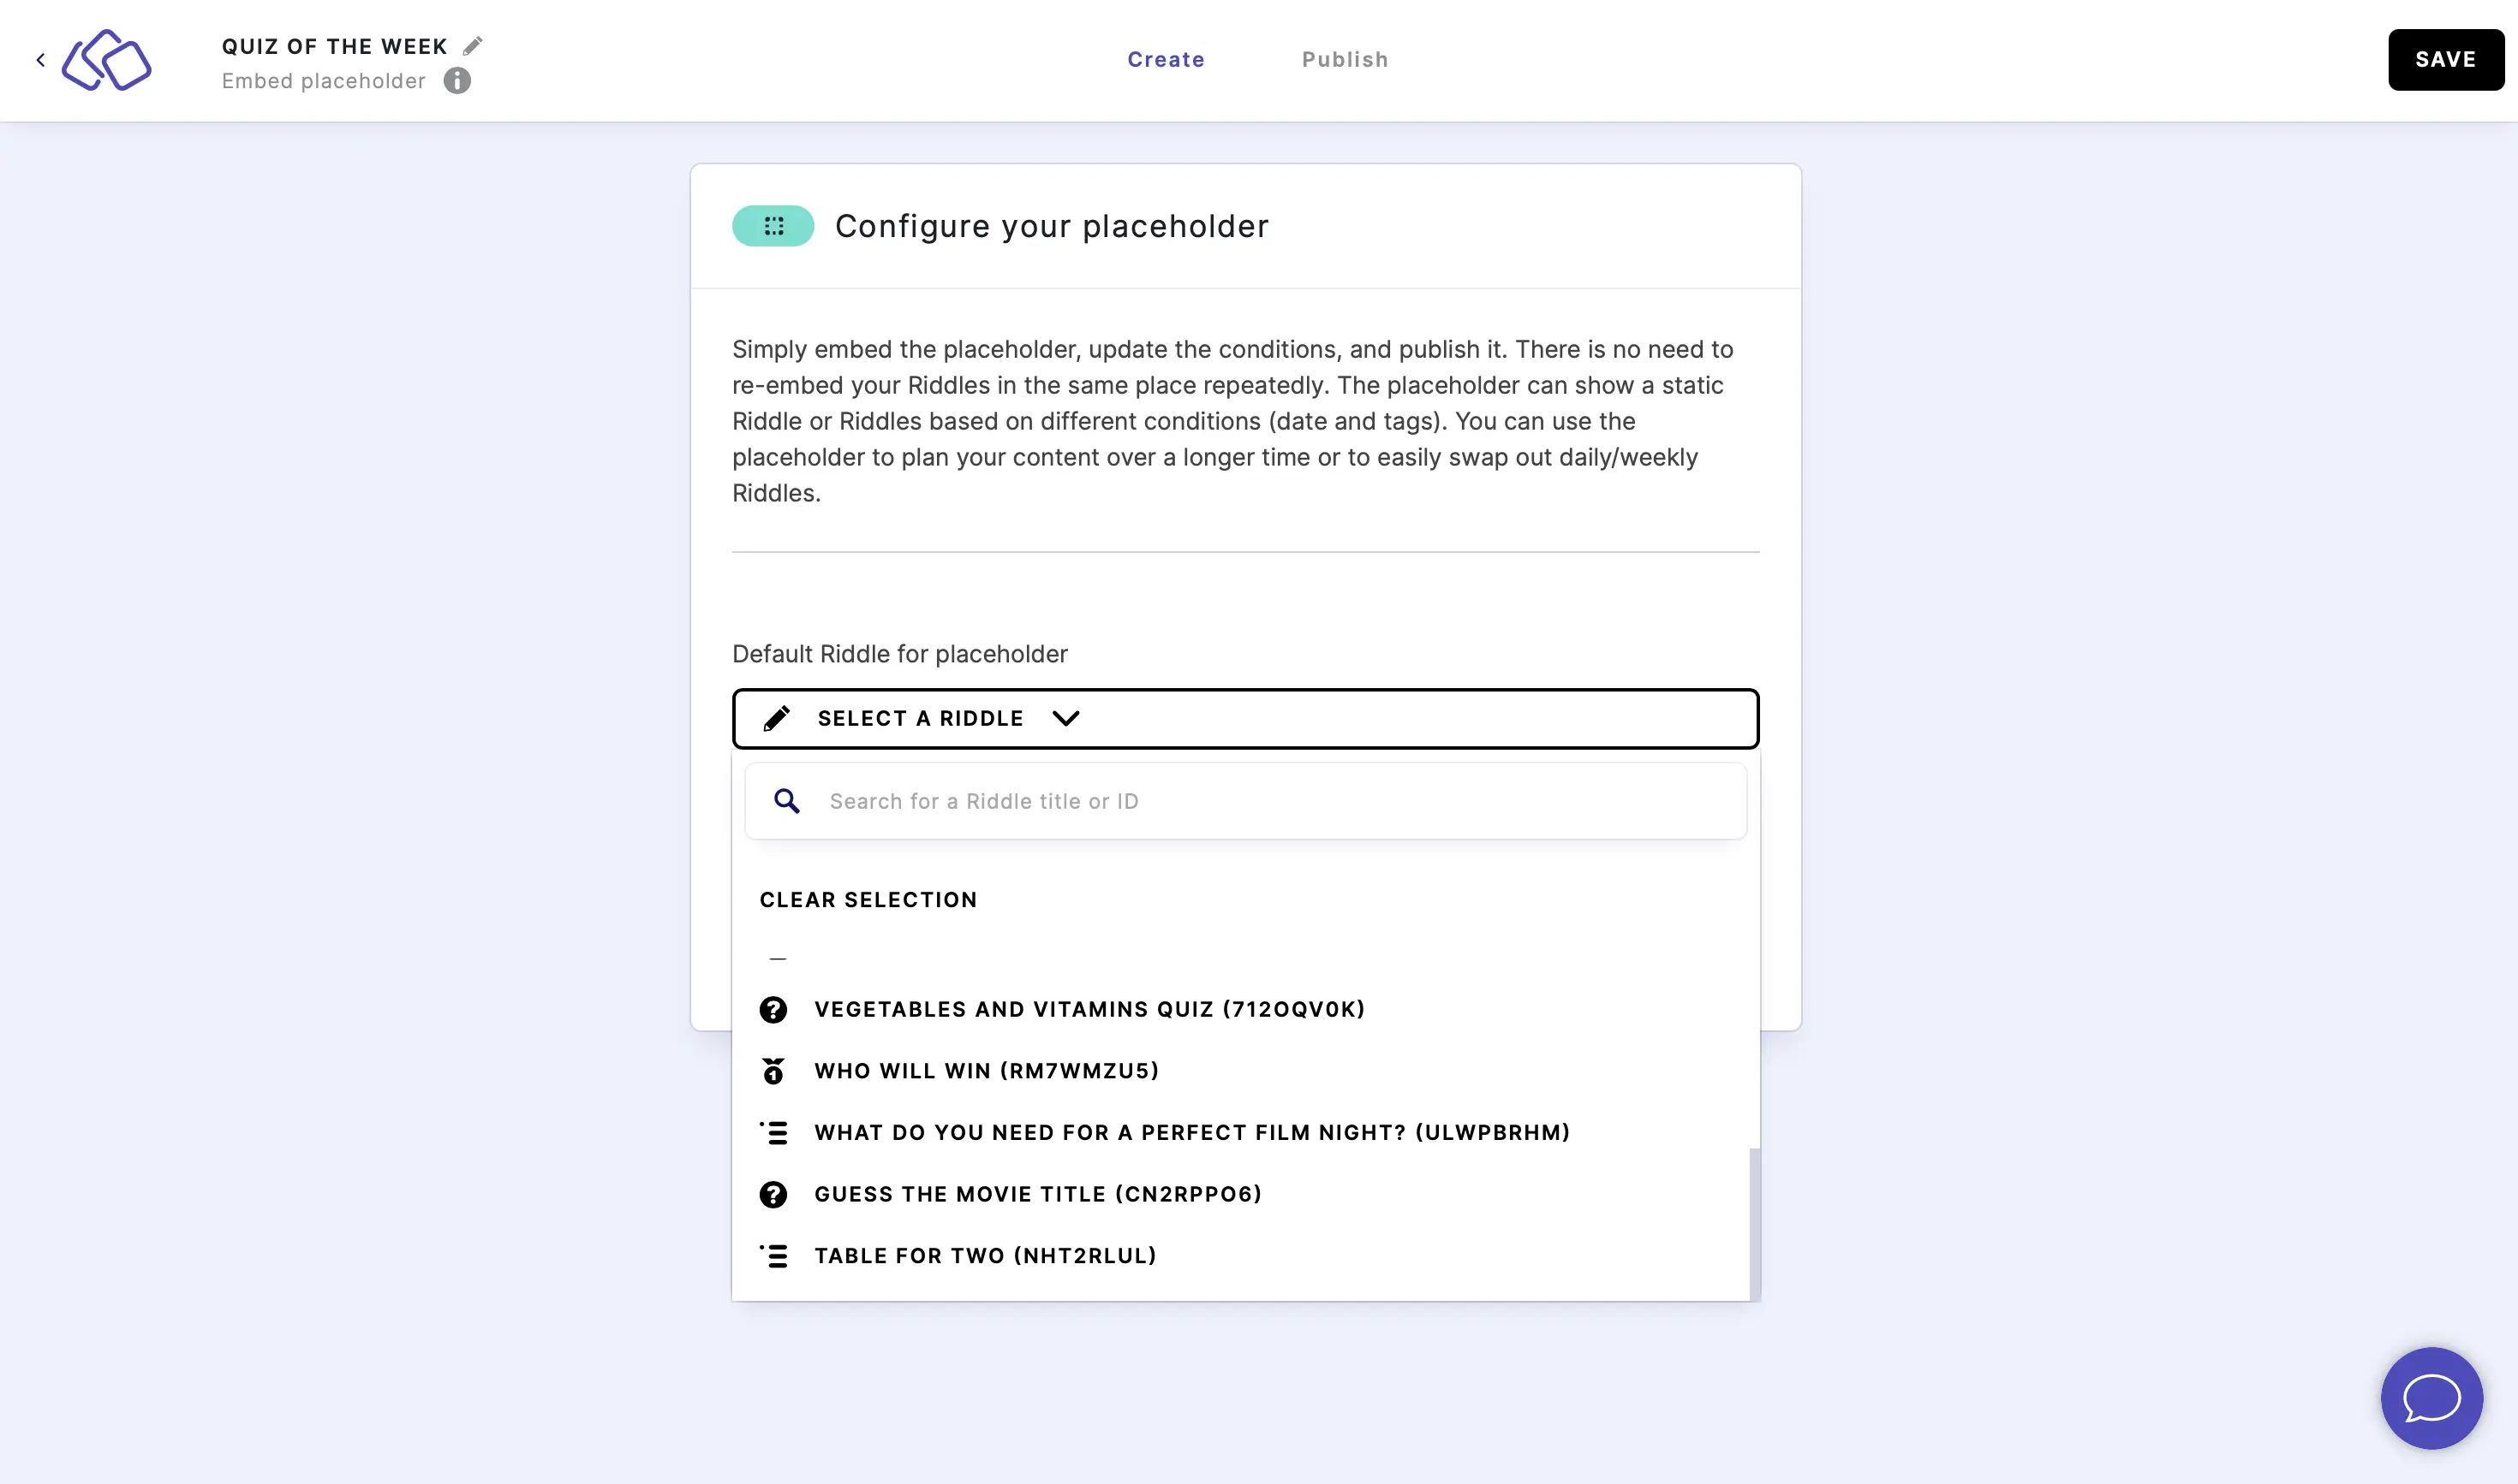Click the edit pencil icon next to Quiz title
Screen dimensions: 2518x1484
pyautogui.click(x=474, y=45)
